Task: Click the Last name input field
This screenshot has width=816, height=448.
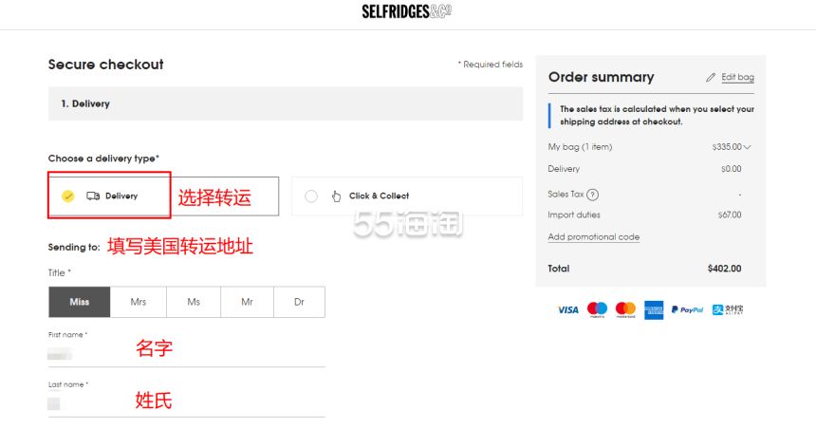Action: [187, 404]
